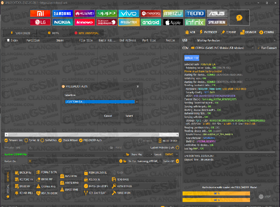The image size is (280, 207).
Task: Open the ADB bug icon tool
Action: 190,32
